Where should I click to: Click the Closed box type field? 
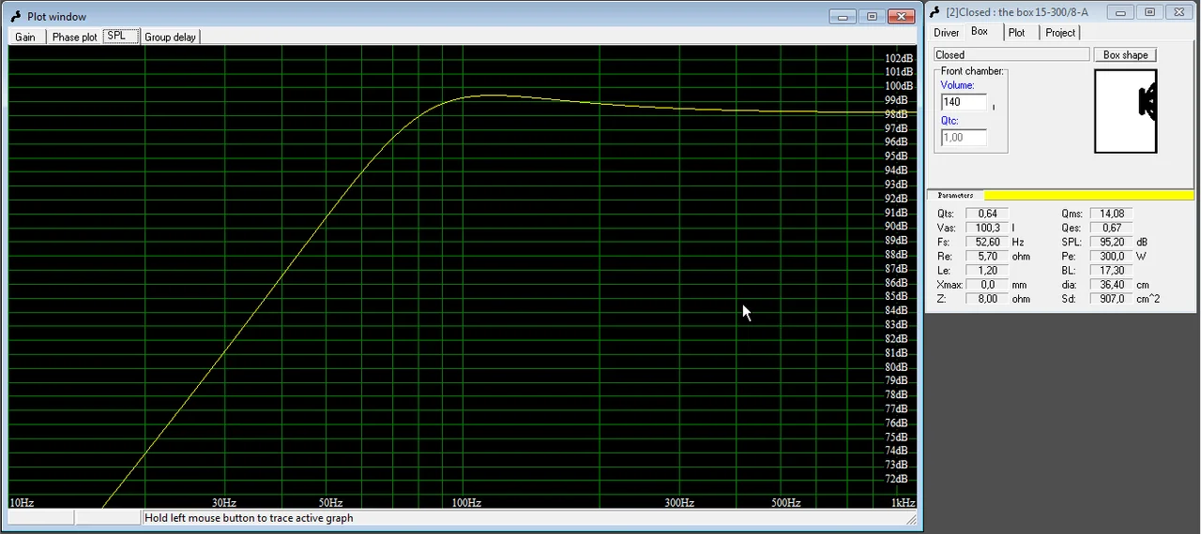1011,55
